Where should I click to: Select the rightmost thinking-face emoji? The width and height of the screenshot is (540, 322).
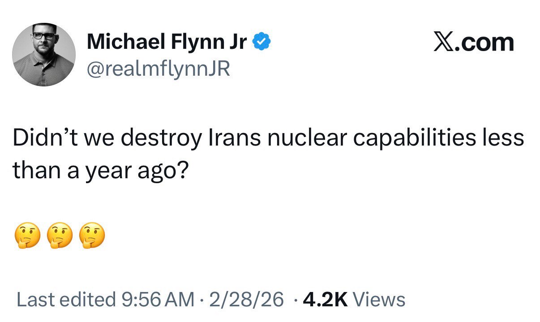(92, 236)
